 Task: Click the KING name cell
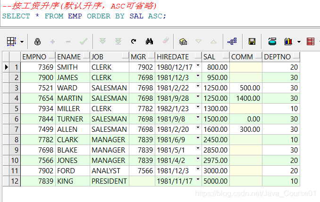click(x=73, y=181)
